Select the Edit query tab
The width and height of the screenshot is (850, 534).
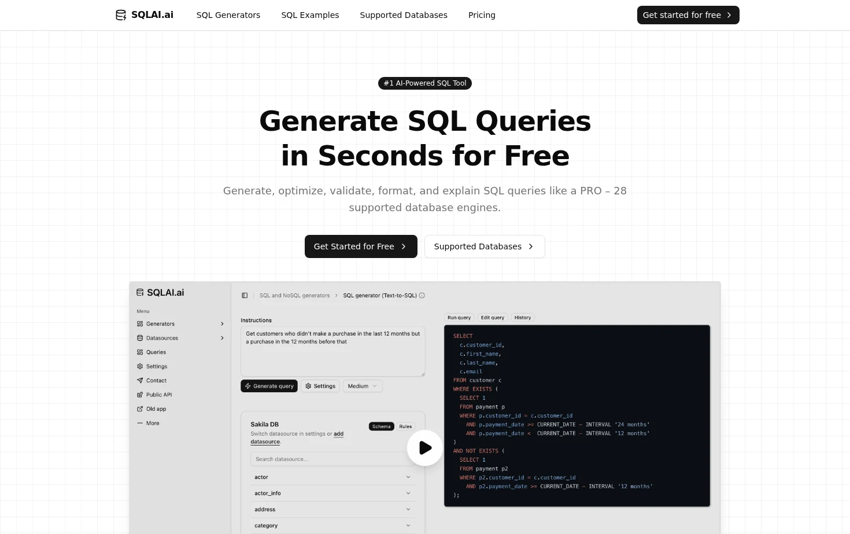coord(493,318)
